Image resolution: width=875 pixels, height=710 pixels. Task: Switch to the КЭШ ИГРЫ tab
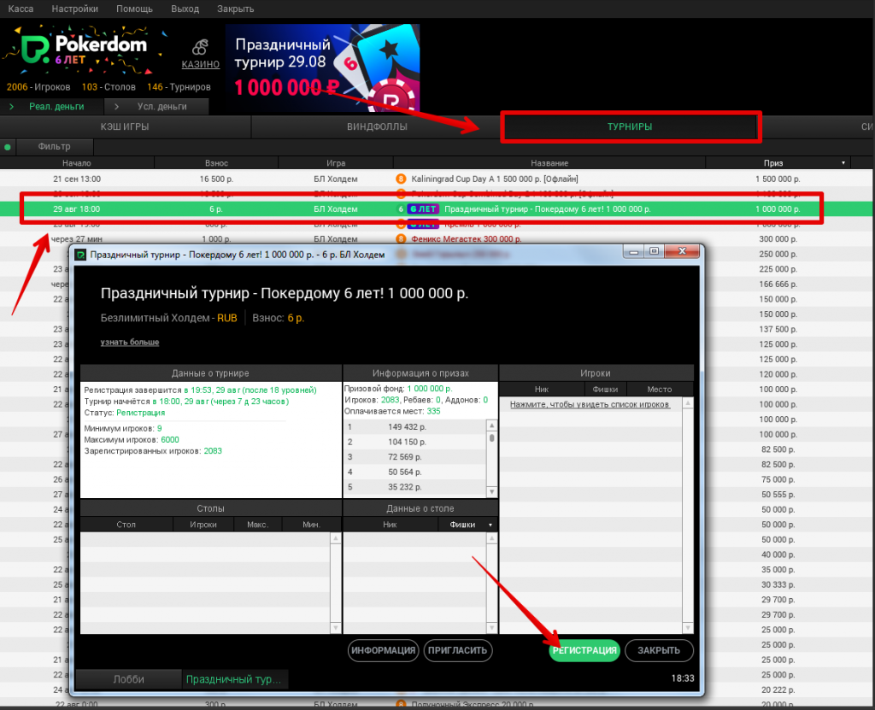pos(125,127)
